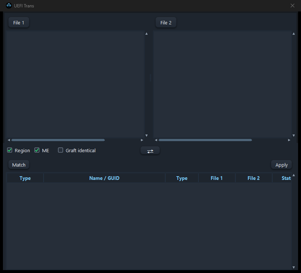Click the Stat column header
This screenshot has height=273, width=301.
(x=282, y=178)
